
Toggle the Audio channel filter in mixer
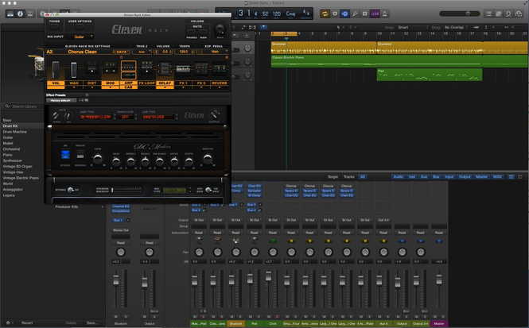398,177
